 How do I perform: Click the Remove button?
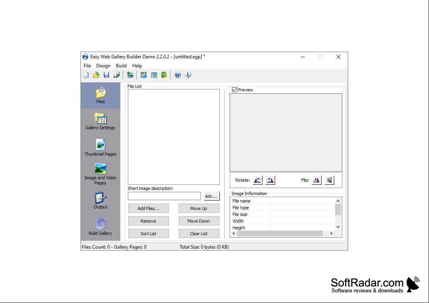click(x=148, y=221)
